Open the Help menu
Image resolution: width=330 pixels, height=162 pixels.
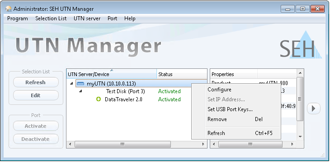pos(130,18)
